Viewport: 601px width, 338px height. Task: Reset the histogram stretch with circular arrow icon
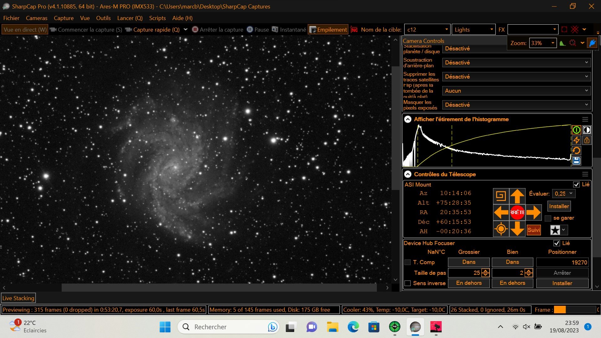point(576,151)
